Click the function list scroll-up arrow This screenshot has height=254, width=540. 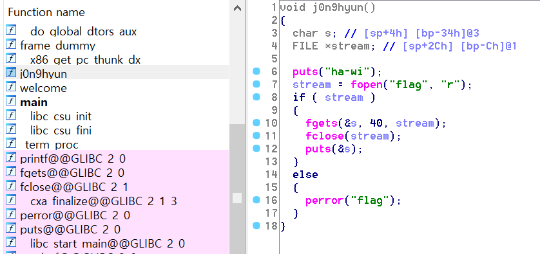click(237, 8)
